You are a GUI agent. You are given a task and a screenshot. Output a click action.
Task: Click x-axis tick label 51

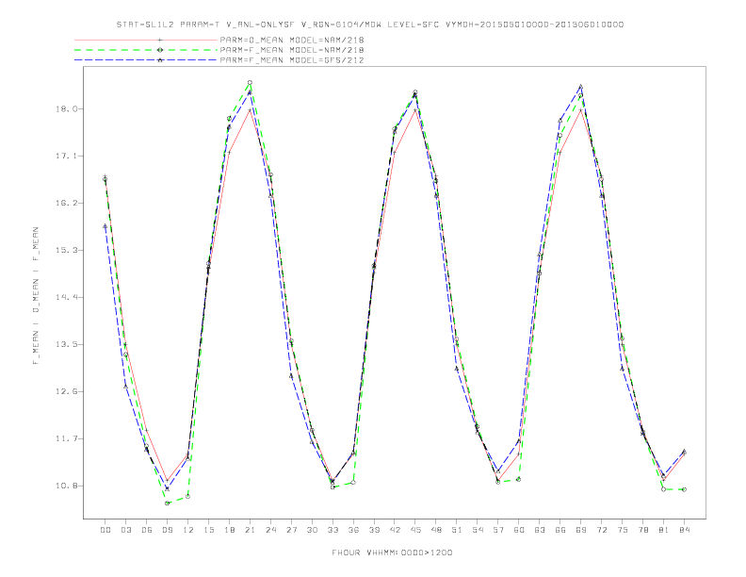(x=457, y=530)
